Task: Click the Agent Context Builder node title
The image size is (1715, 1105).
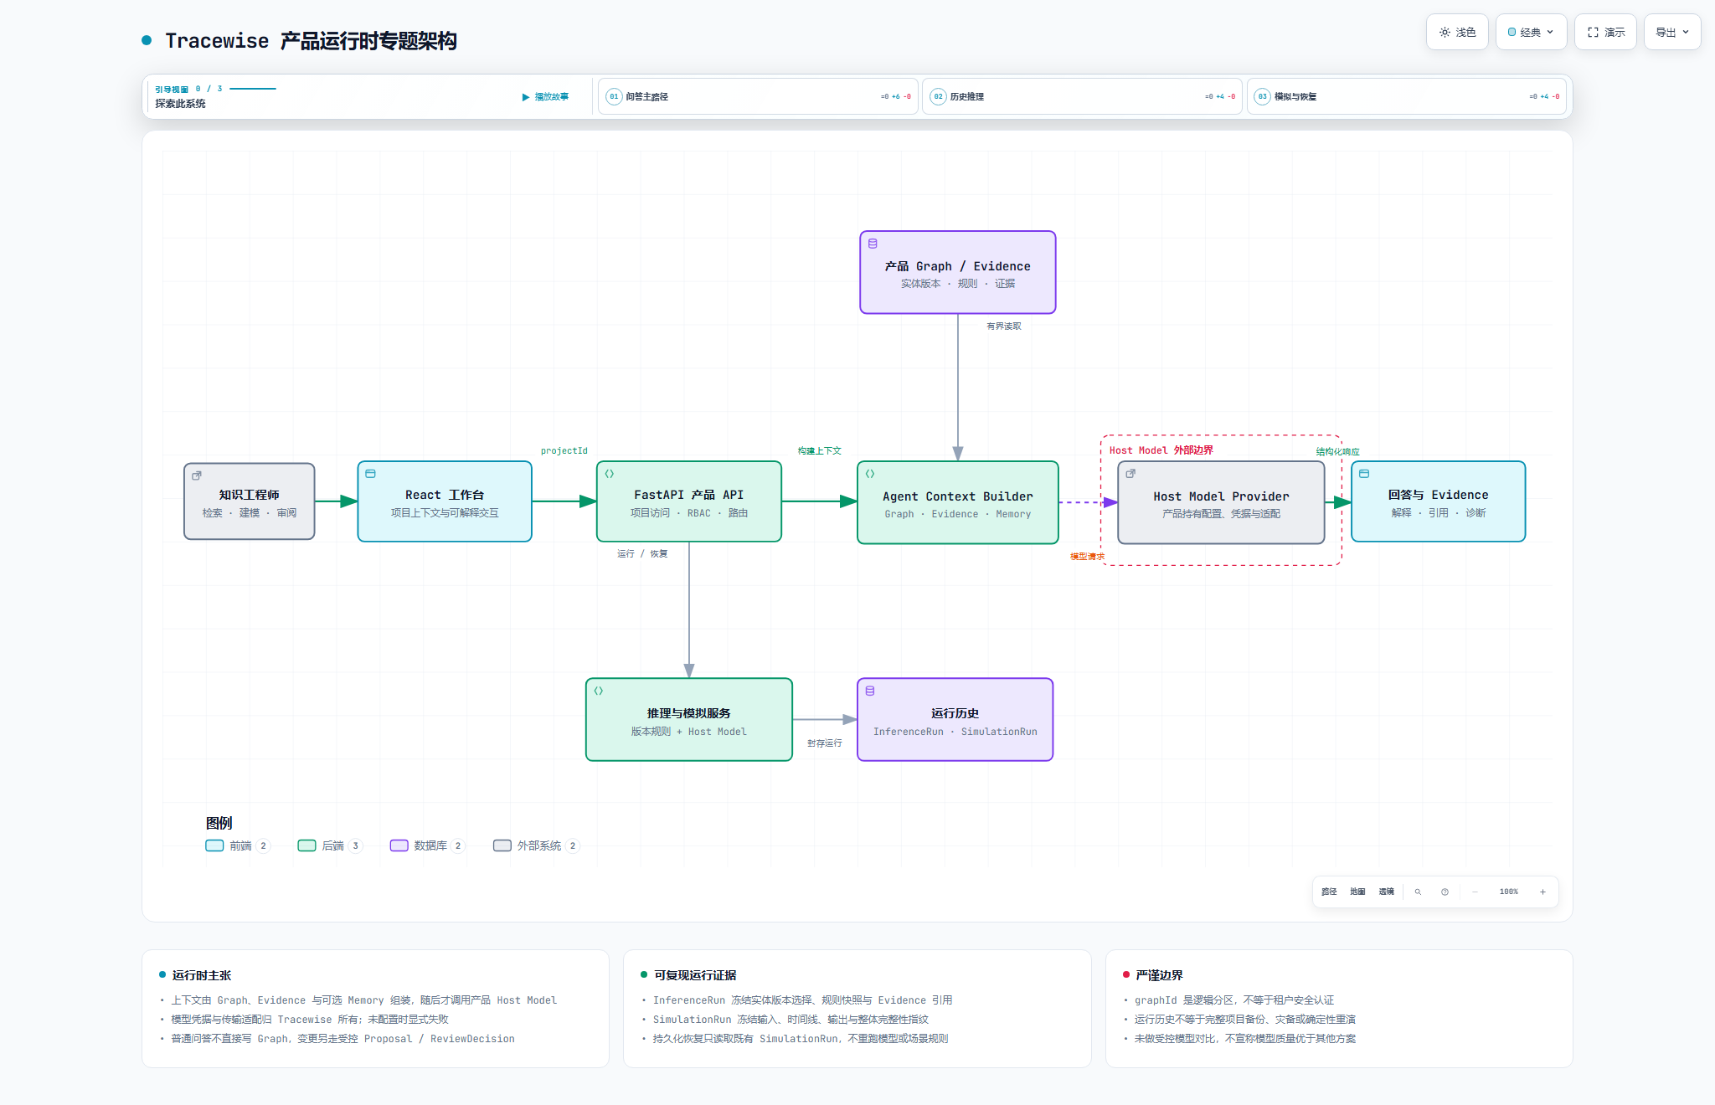Action: click(957, 496)
